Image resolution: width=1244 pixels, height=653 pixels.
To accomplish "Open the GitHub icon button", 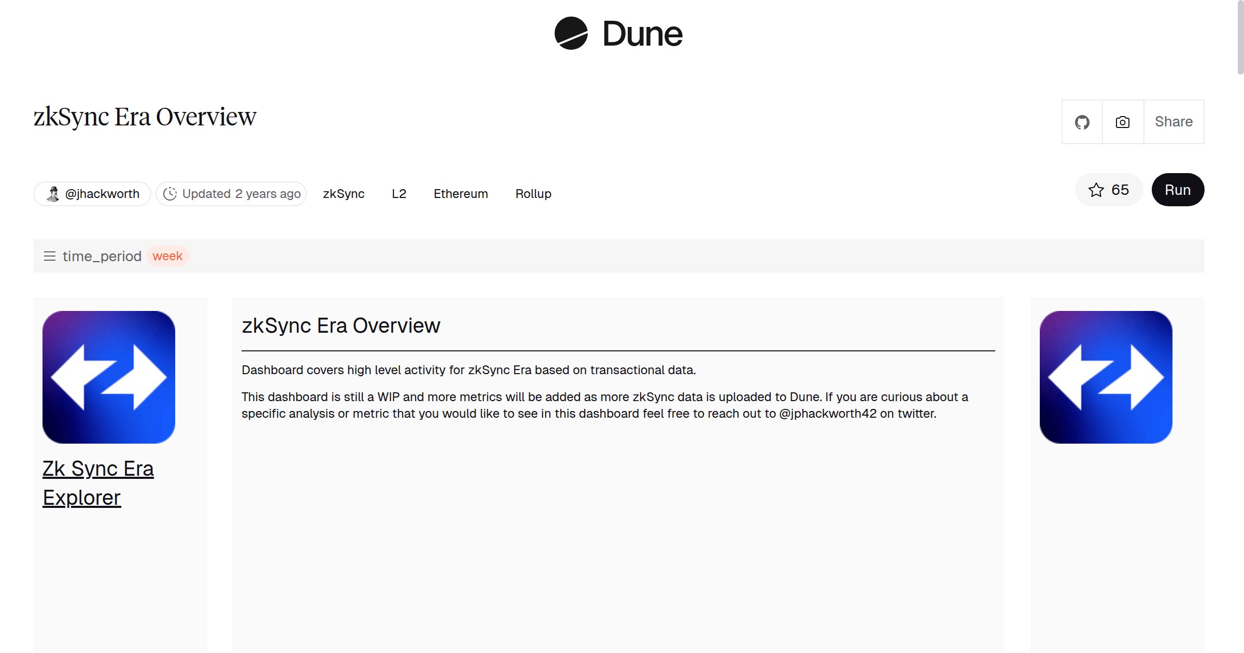I will tap(1082, 122).
